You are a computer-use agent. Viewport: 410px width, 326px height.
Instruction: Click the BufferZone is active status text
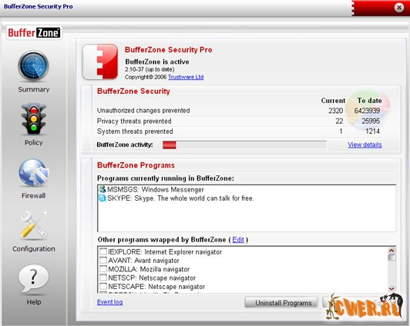pos(157,62)
